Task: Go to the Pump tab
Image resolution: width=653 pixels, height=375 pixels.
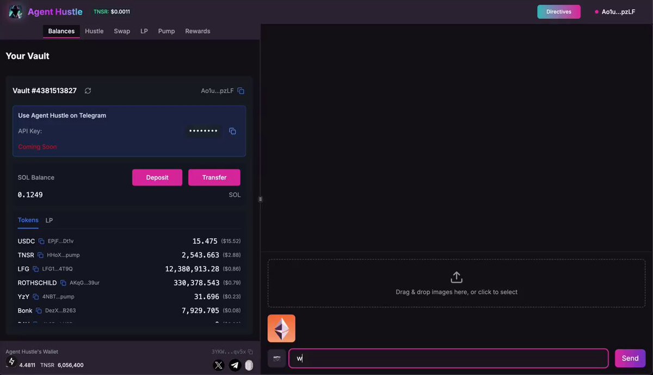Action: (167, 31)
